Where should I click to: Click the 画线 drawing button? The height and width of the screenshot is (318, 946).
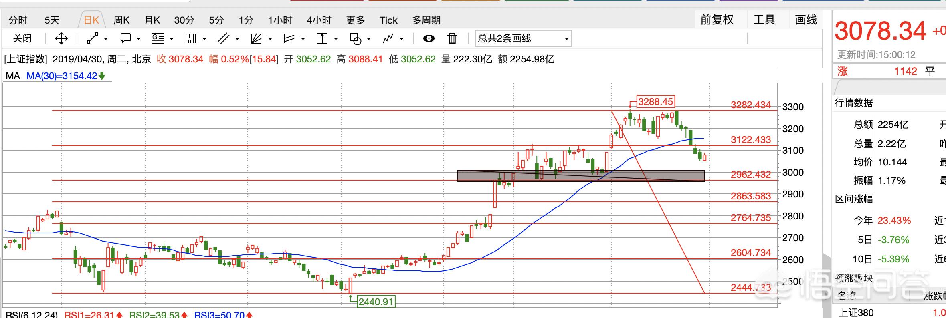(x=806, y=20)
